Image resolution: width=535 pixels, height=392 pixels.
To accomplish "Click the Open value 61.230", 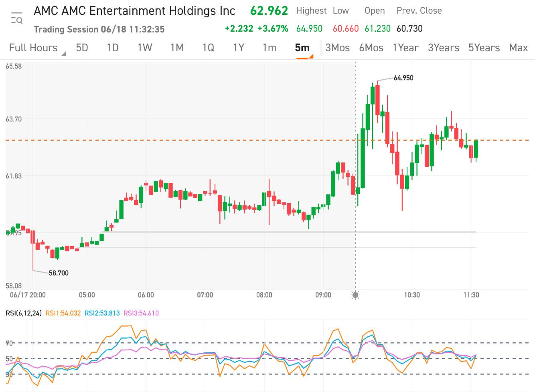I will click(377, 28).
